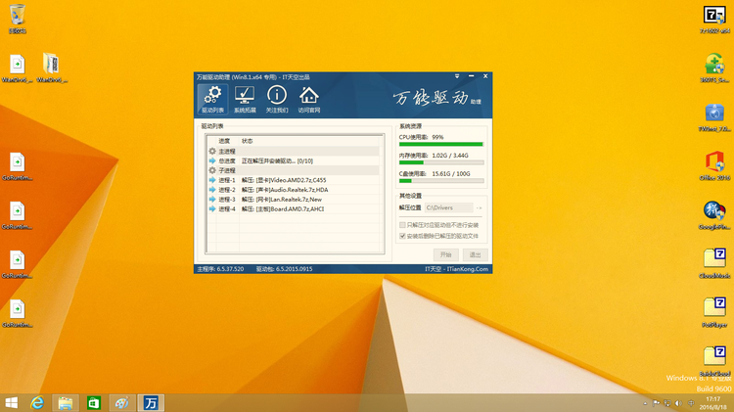The image size is (734, 412).
Task: Open the volume speaker tray icon
Action: (678, 403)
